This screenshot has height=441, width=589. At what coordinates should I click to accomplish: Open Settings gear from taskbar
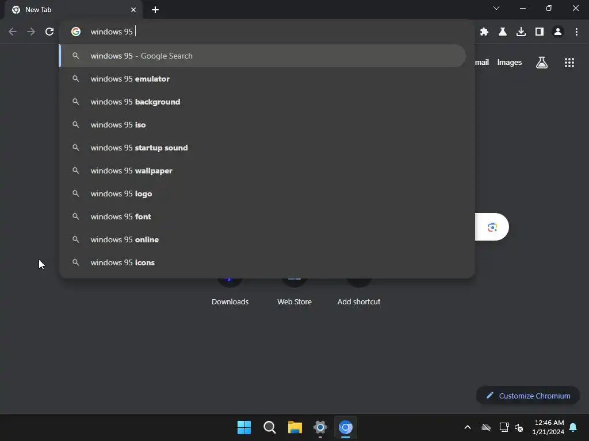[x=320, y=427]
